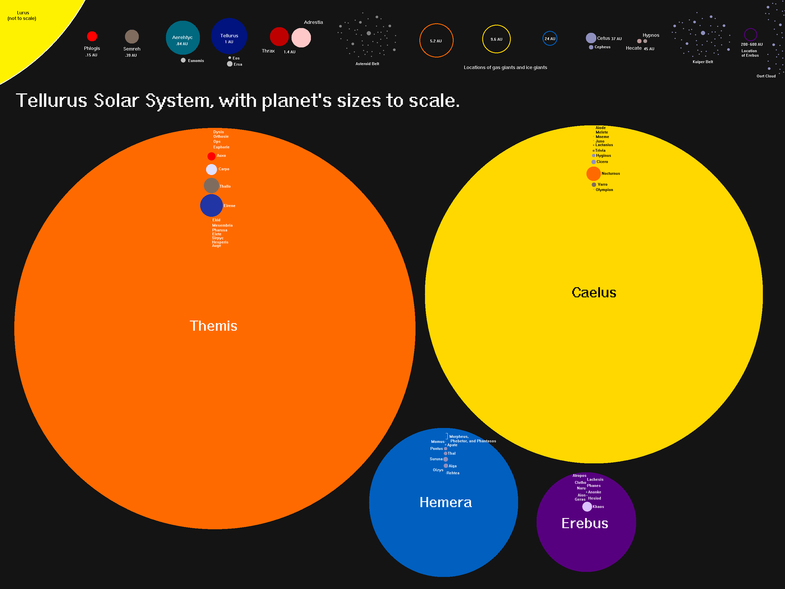Click the Hyginus moon dot
Viewport: 785px width, 589px height.
click(x=593, y=155)
